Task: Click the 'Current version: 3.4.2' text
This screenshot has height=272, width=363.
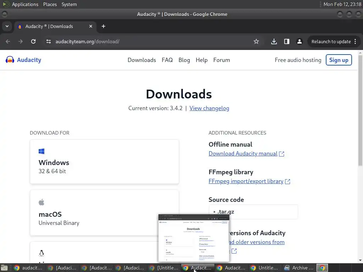Action: pyautogui.click(x=155, y=108)
